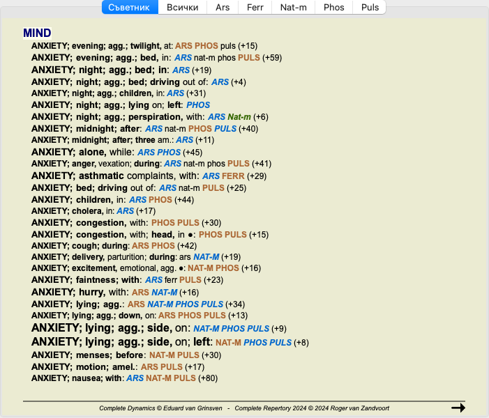Switch to the Ferr tab

[x=255, y=7]
